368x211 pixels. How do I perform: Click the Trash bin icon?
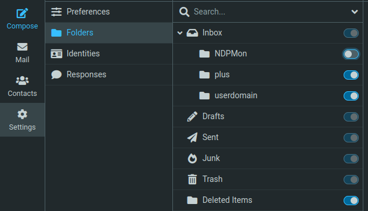point(192,179)
